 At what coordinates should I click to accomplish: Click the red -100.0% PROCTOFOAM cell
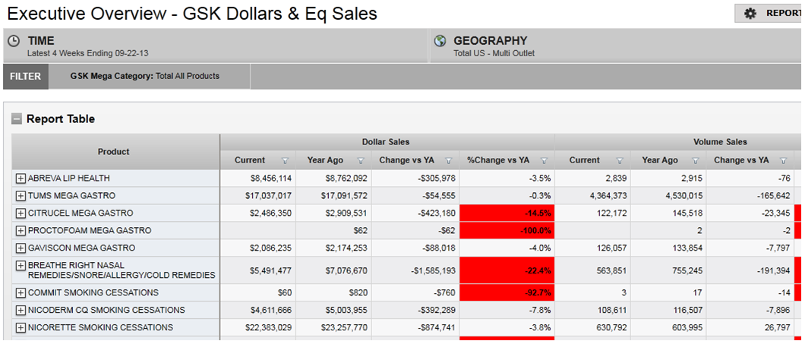coord(507,231)
